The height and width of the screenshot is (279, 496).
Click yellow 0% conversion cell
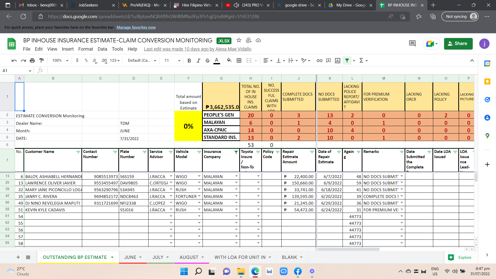(188, 126)
